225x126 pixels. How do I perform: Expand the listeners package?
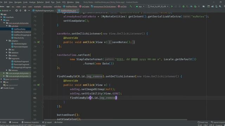[7, 70]
